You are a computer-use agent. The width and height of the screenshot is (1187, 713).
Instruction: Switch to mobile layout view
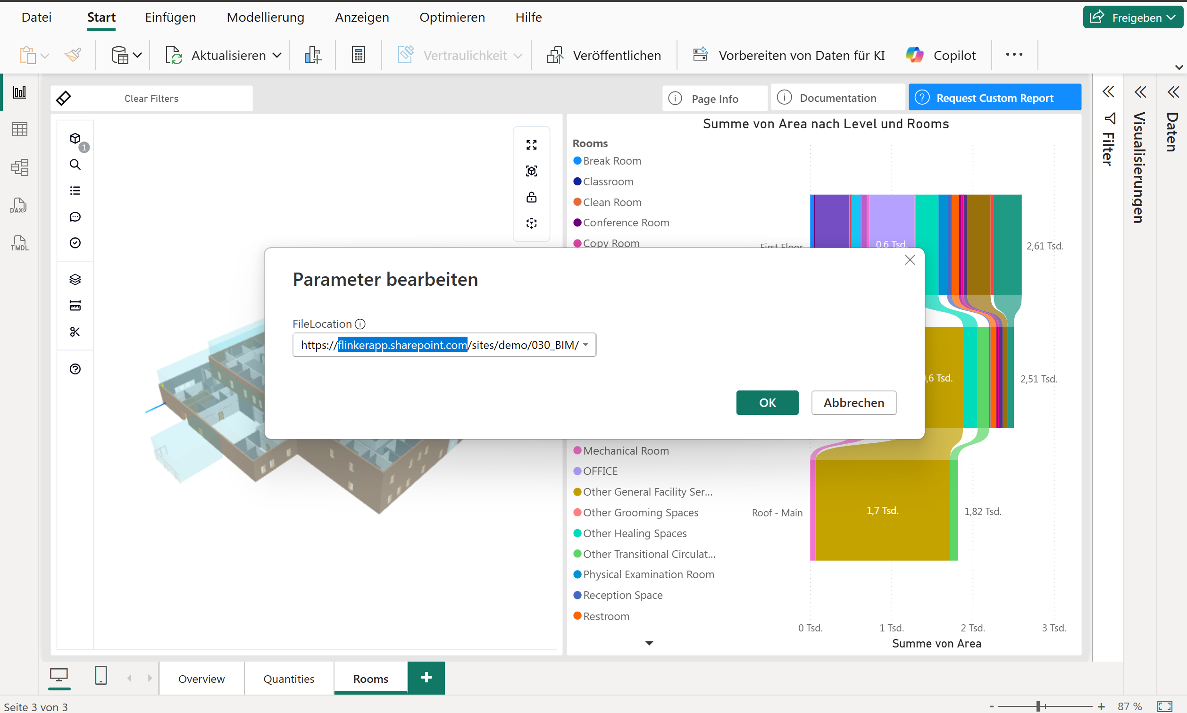(x=100, y=676)
